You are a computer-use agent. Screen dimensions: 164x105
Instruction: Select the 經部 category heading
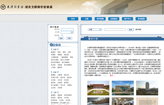point(55,49)
